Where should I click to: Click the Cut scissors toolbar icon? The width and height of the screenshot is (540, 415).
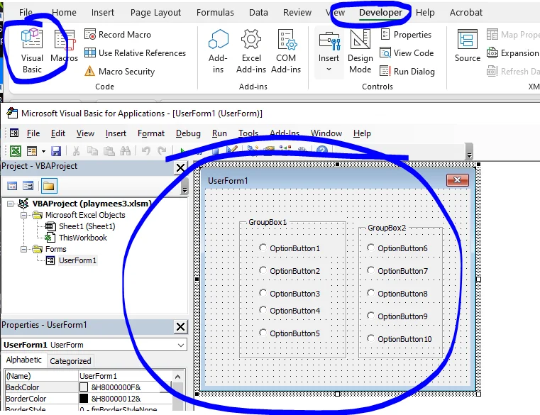point(76,151)
